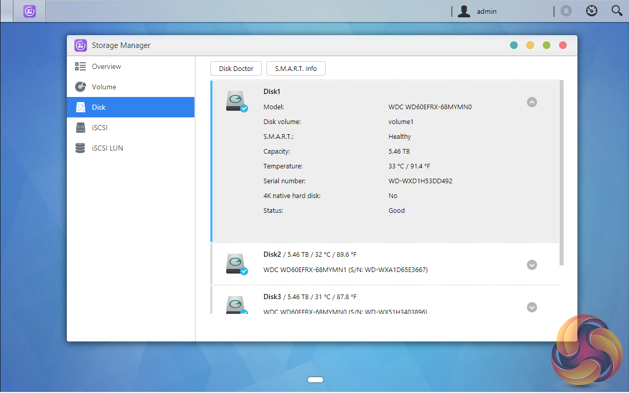Switch to the Volume section
629x393 pixels.
[104, 87]
